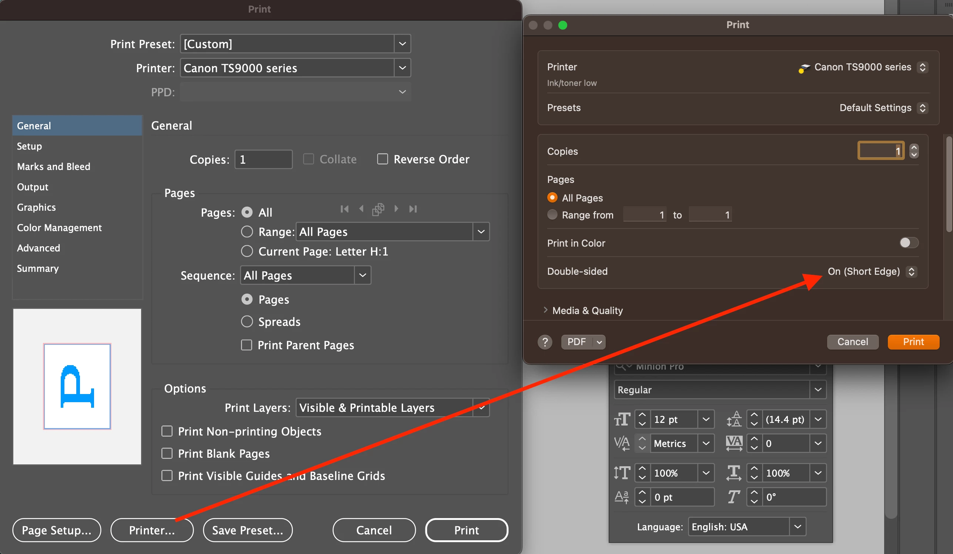This screenshot has height=554, width=953.
Task: Enable the Reverse Order checkbox
Action: [382, 159]
